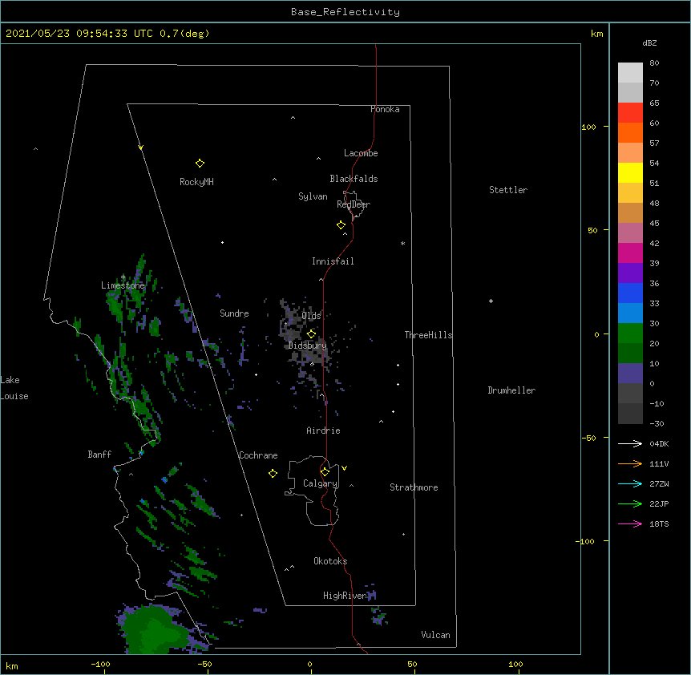Pick the magenta swatch in dBZ scale
This screenshot has height=675, width=691.
630,253
